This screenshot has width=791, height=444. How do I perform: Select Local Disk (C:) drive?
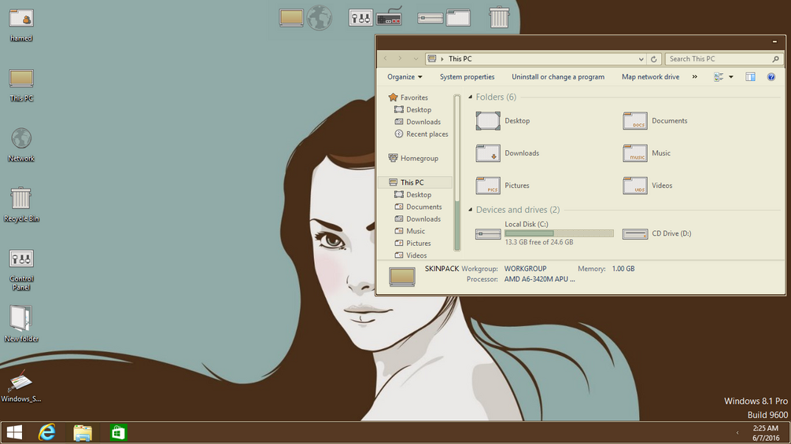click(x=545, y=233)
